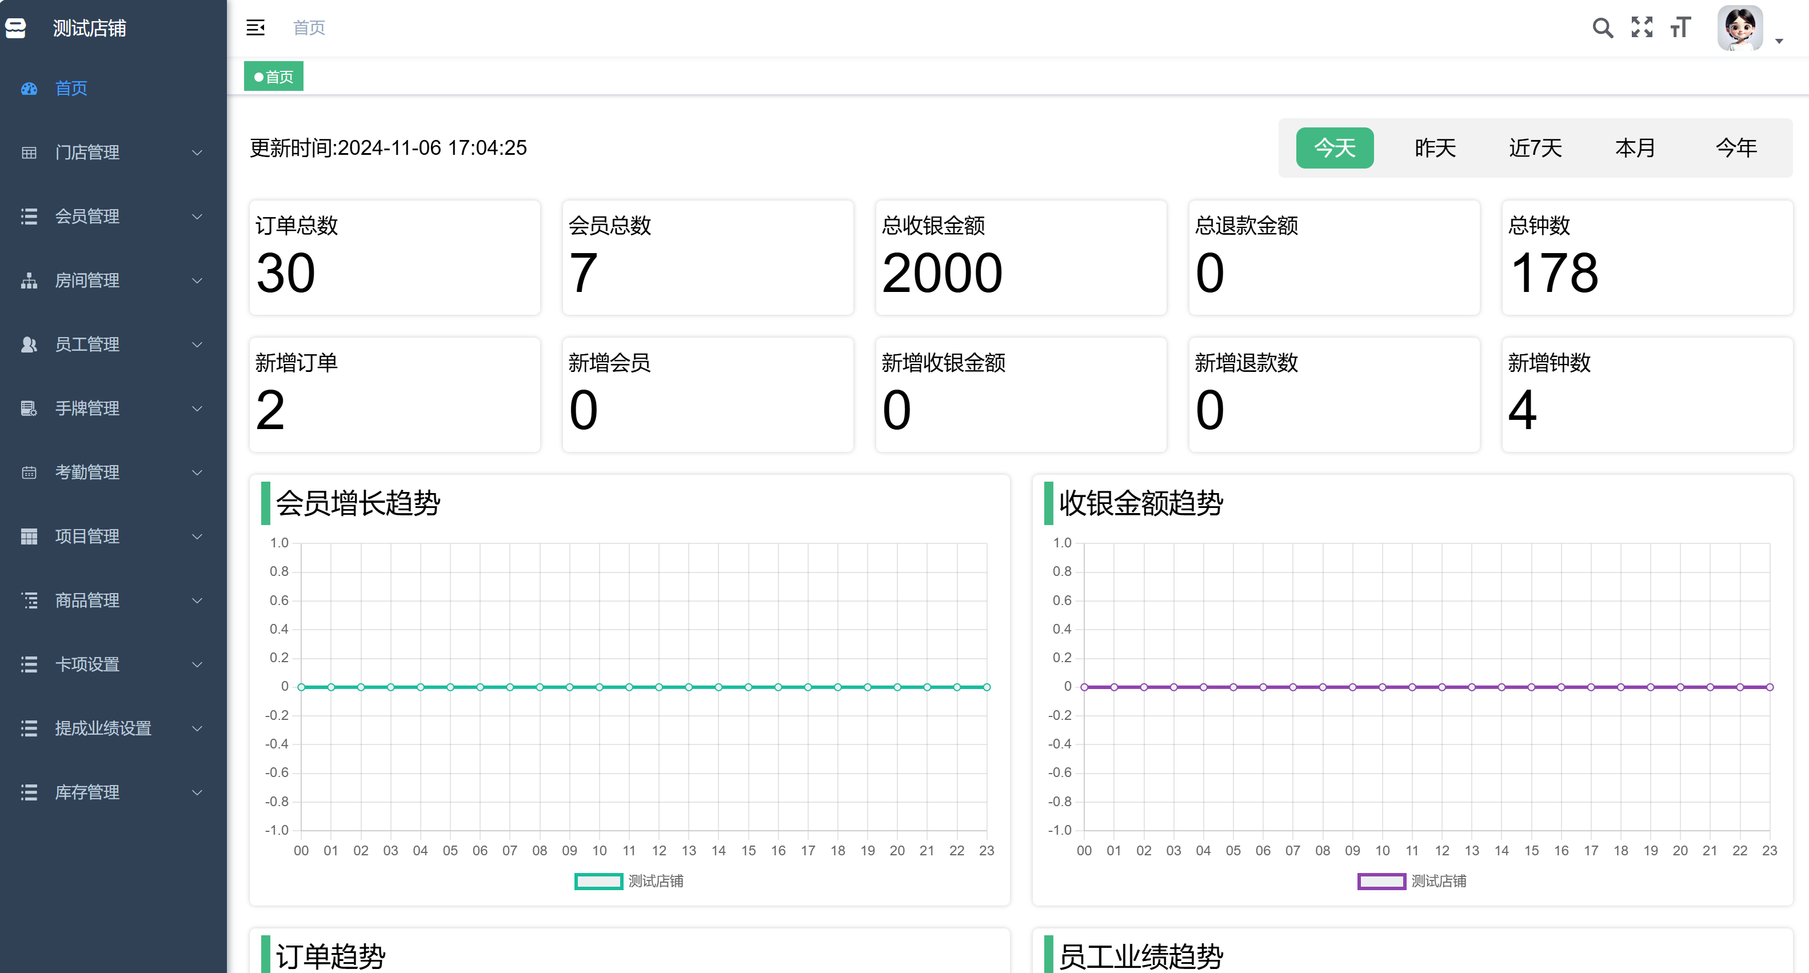The image size is (1809, 973).
Task: Open 首页 in sidebar menu
Action: tap(113, 89)
